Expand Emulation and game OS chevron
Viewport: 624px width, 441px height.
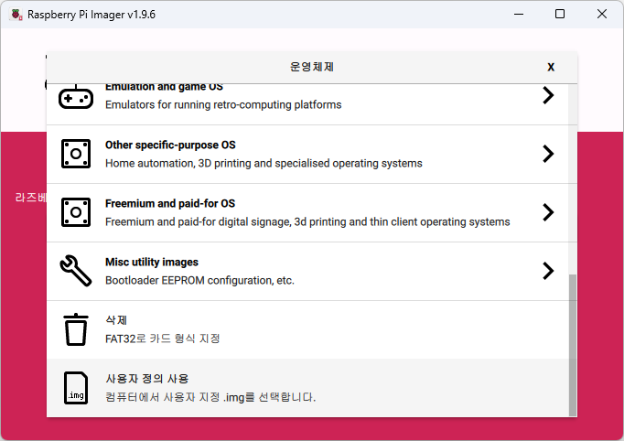pyautogui.click(x=548, y=95)
